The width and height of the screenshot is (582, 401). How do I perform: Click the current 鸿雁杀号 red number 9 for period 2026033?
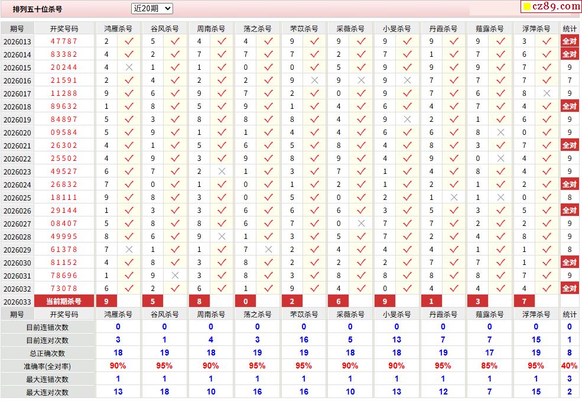(106, 302)
